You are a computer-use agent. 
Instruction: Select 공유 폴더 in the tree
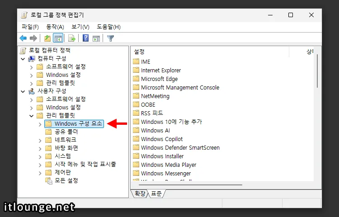tap(66, 132)
